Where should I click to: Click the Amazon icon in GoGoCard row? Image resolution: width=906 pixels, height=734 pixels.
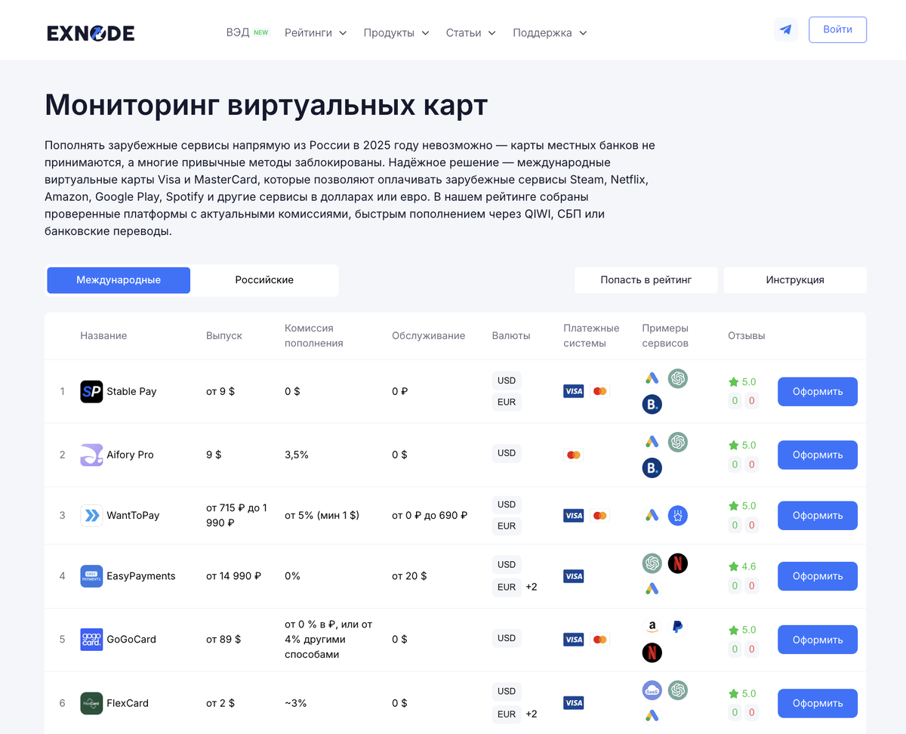click(x=652, y=626)
